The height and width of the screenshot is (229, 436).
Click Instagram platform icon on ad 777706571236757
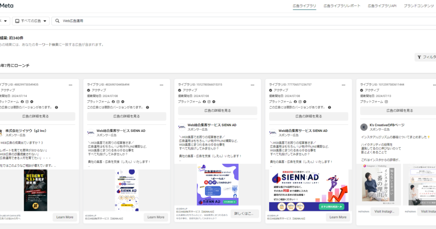(x=300, y=102)
